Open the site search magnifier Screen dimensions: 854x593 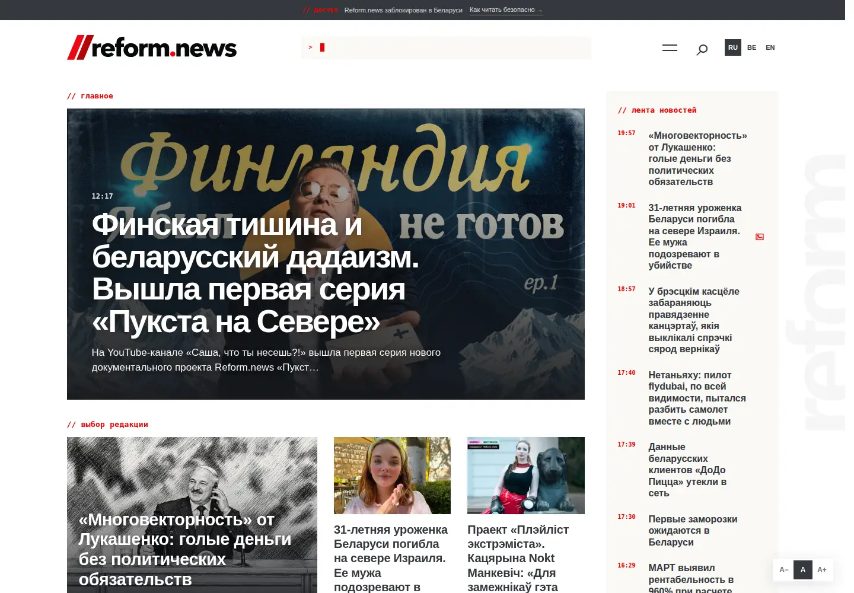702,50
